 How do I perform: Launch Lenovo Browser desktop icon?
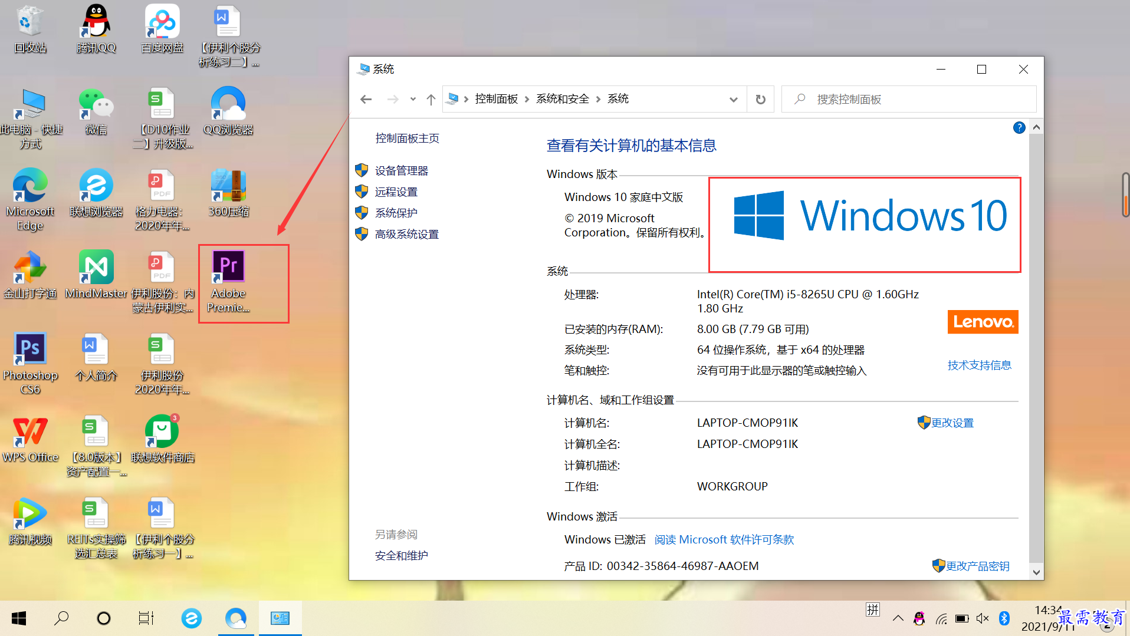(96, 193)
